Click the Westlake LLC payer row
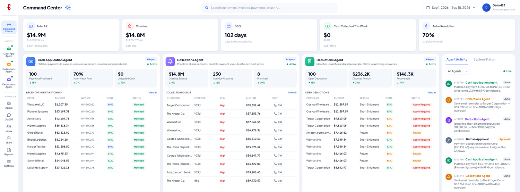Viewport: 520px width, 192px height. click(x=92, y=105)
